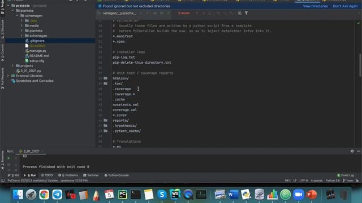Open the Structure tool window tab
362x203 pixels.
(2, 29)
